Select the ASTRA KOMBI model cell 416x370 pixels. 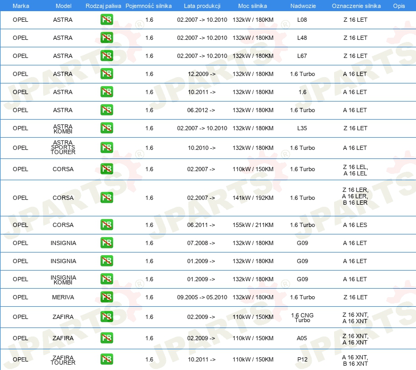pyautogui.click(x=63, y=129)
